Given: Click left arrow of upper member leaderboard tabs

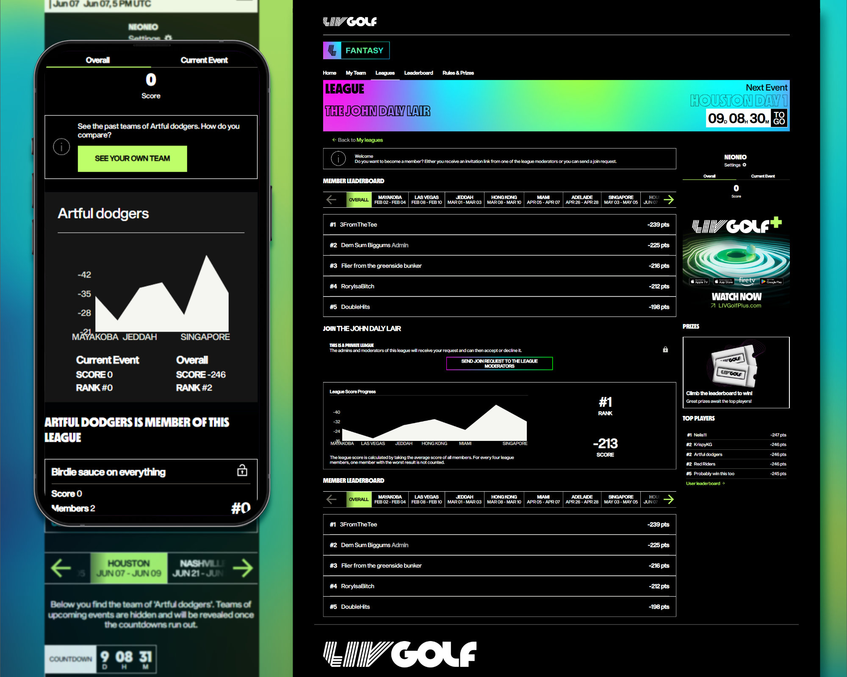Looking at the screenshot, I should pos(332,200).
